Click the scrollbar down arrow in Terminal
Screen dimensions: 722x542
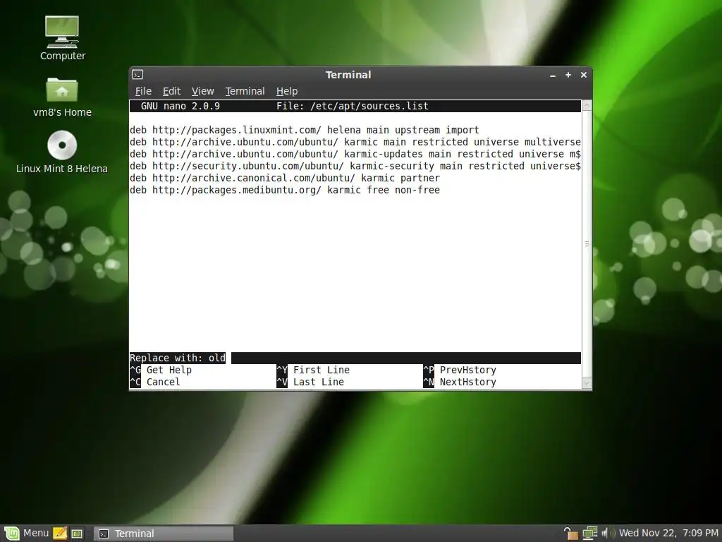click(x=587, y=383)
